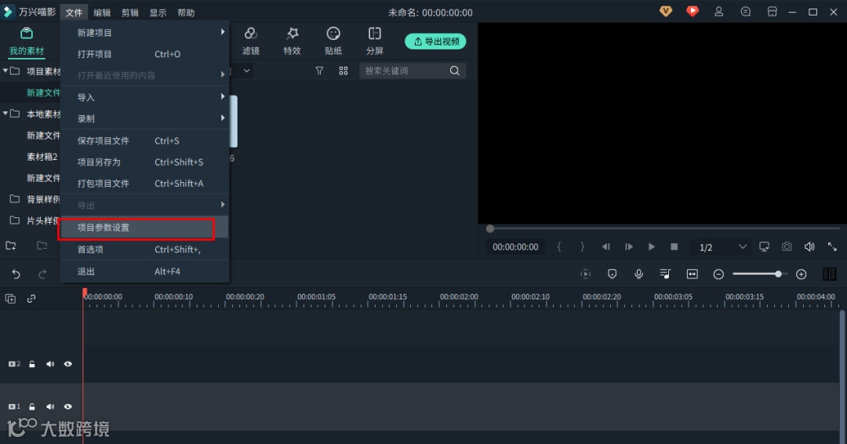Open the 贴纸 stickers tab
The width and height of the screenshot is (847, 444).
(x=333, y=41)
